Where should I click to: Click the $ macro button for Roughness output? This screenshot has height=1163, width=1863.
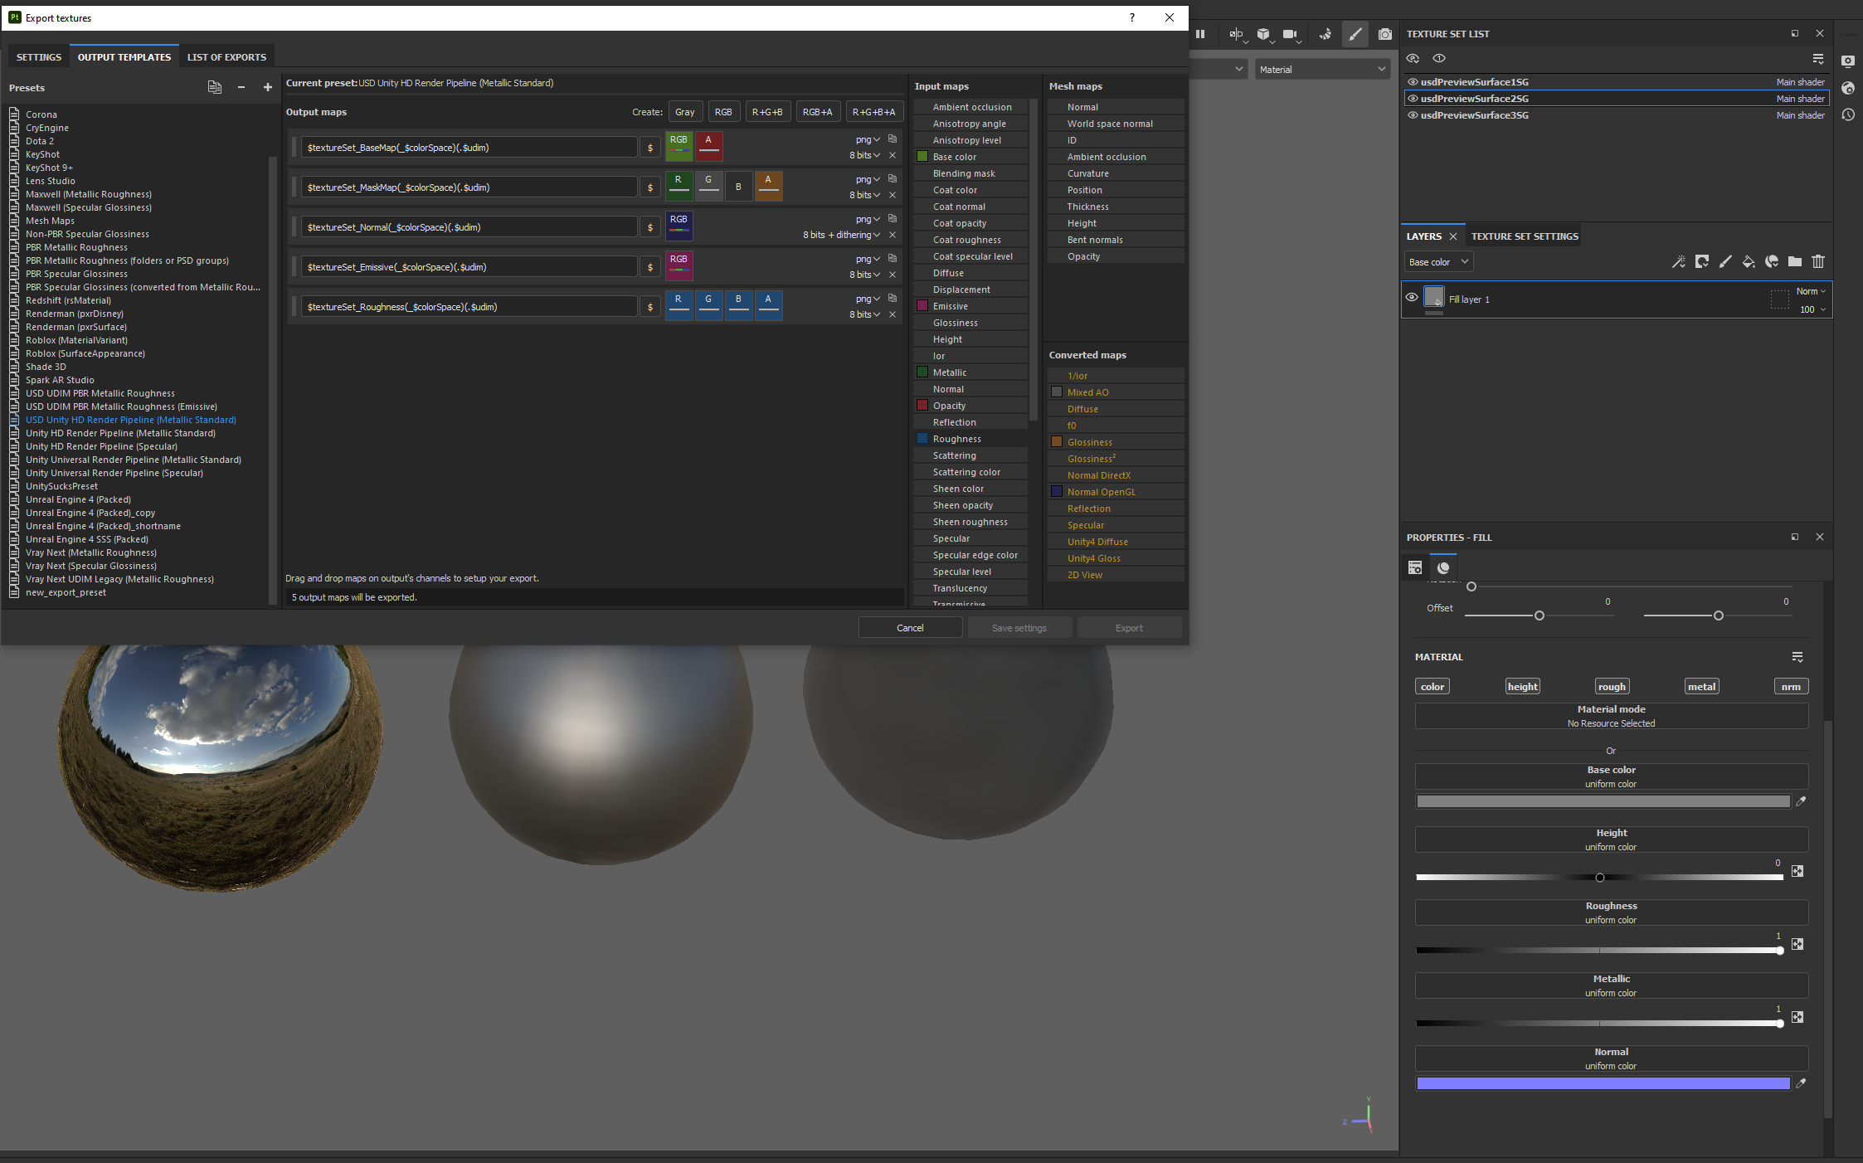coord(650,307)
